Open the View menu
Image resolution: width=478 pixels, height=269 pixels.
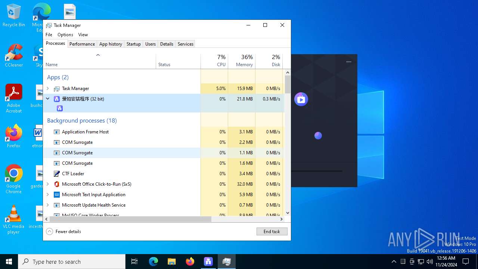pos(83,35)
